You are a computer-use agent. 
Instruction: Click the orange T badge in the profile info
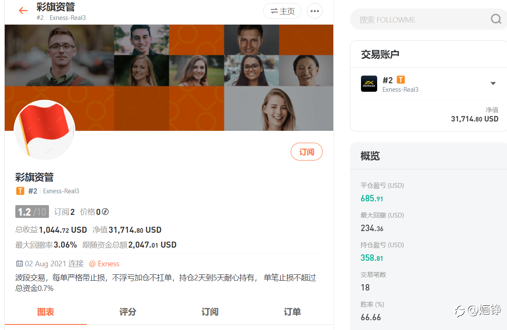pos(20,191)
